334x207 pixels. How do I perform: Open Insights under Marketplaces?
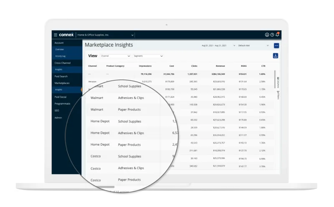tap(58, 90)
